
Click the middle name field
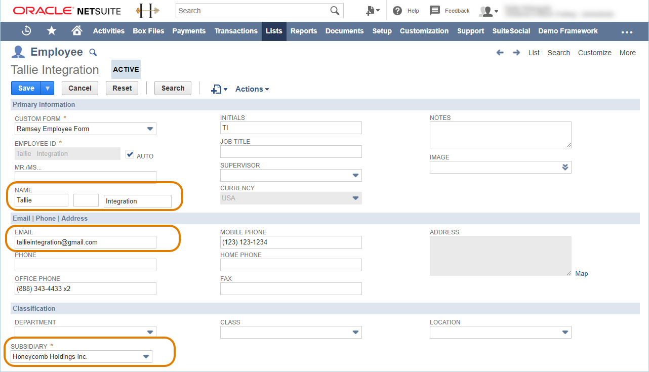tap(86, 200)
